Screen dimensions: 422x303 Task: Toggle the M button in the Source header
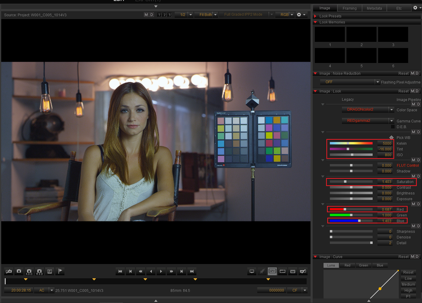pyautogui.click(x=146, y=14)
